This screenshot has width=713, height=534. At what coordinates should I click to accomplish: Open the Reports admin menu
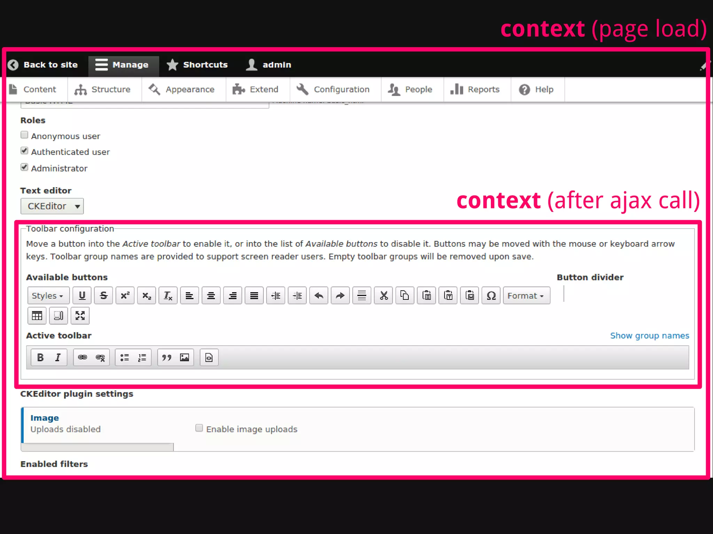click(x=477, y=90)
